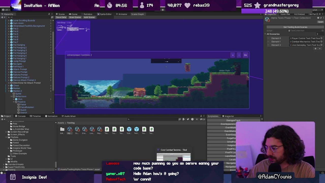Click the Save Data button

click(x=61, y=17)
